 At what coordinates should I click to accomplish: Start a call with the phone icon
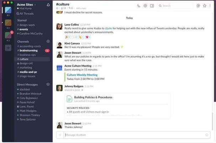[138, 6]
